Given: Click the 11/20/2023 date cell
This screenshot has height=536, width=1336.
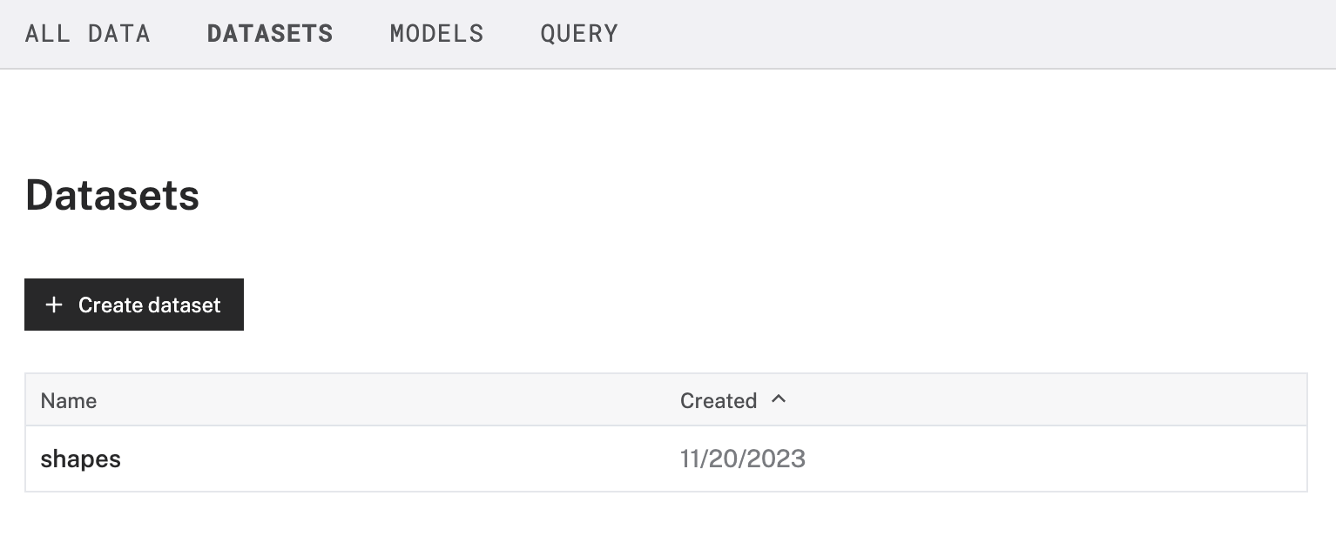Looking at the screenshot, I should point(744,459).
